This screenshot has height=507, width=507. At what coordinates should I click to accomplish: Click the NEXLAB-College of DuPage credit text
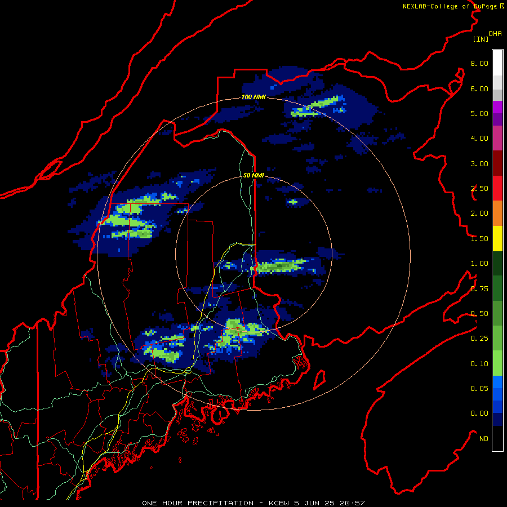[453, 6]
